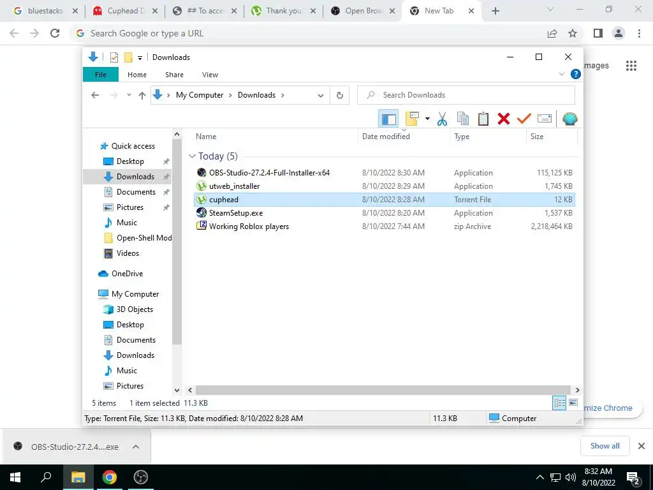Open the Share ribbon tab

[x=174, y=75]
